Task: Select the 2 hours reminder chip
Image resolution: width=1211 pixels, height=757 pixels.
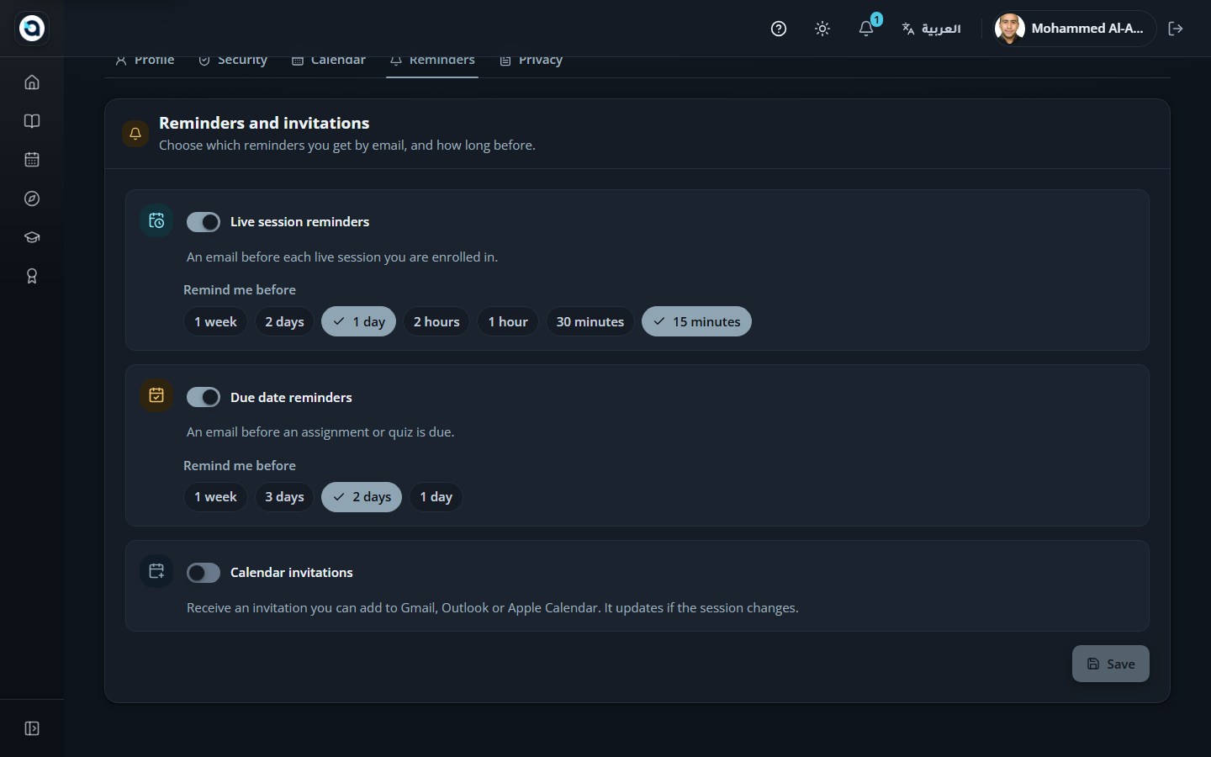Action: 436,321
